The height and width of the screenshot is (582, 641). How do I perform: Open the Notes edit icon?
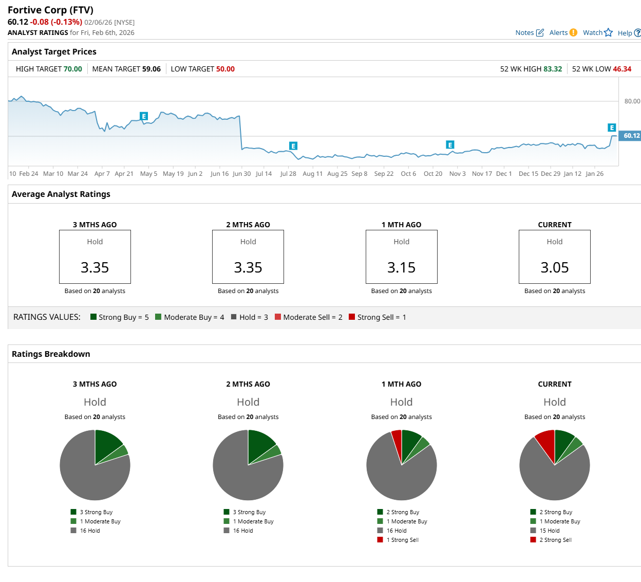540,32
